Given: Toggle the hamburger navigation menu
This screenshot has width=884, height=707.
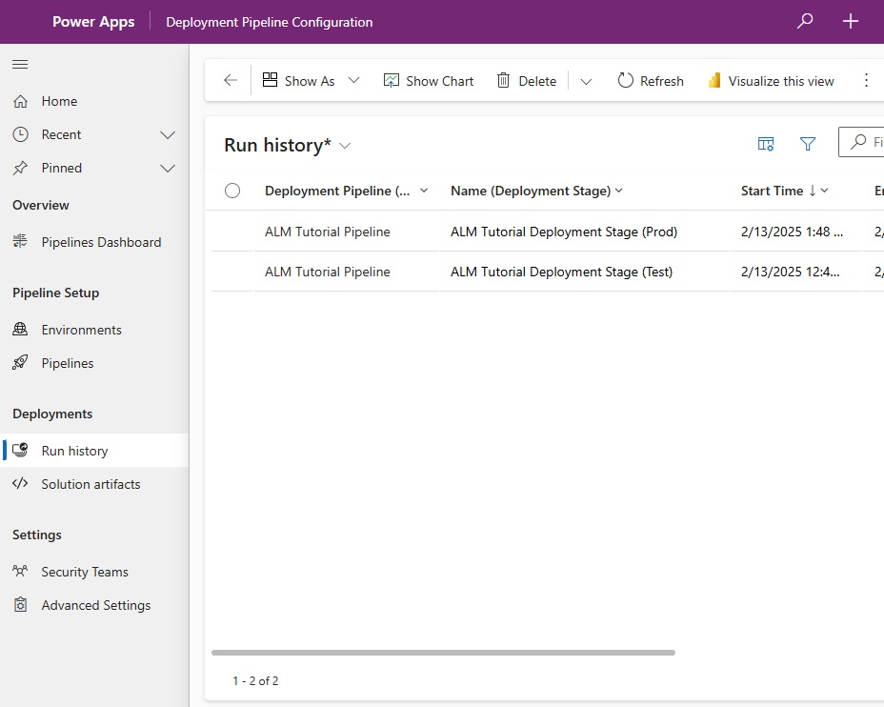Looking at the screenshot, I should click(x=20, y=64).
